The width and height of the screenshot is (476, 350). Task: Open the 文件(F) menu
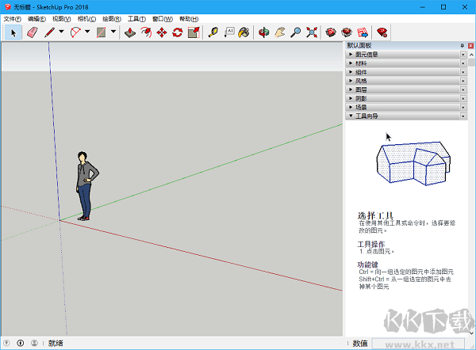coord(12,18)
